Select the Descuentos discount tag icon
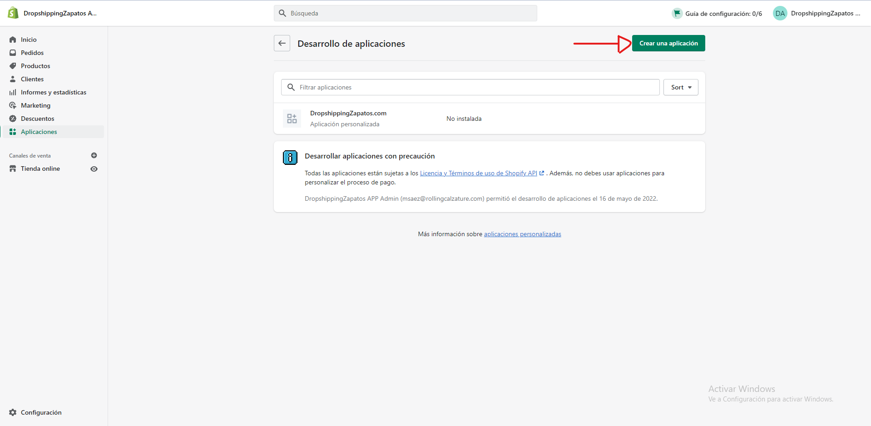Viewport: 871px width, 426px height. click(x=13, y=119)
